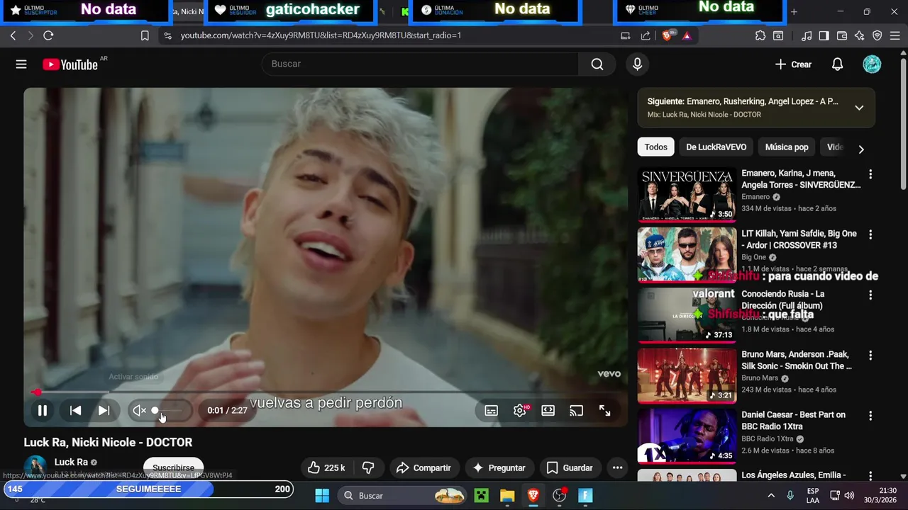Open the account avatar menu
The height and width of the screenshot is (510, 908).
872,64
